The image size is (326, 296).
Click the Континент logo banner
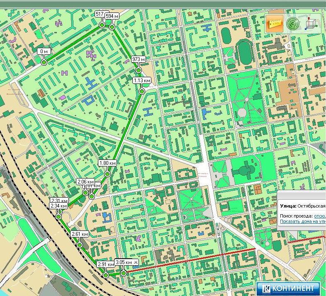coord(289,287)
